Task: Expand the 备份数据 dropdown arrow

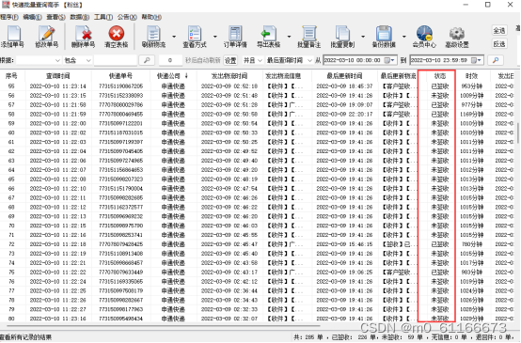Action: 404,37
